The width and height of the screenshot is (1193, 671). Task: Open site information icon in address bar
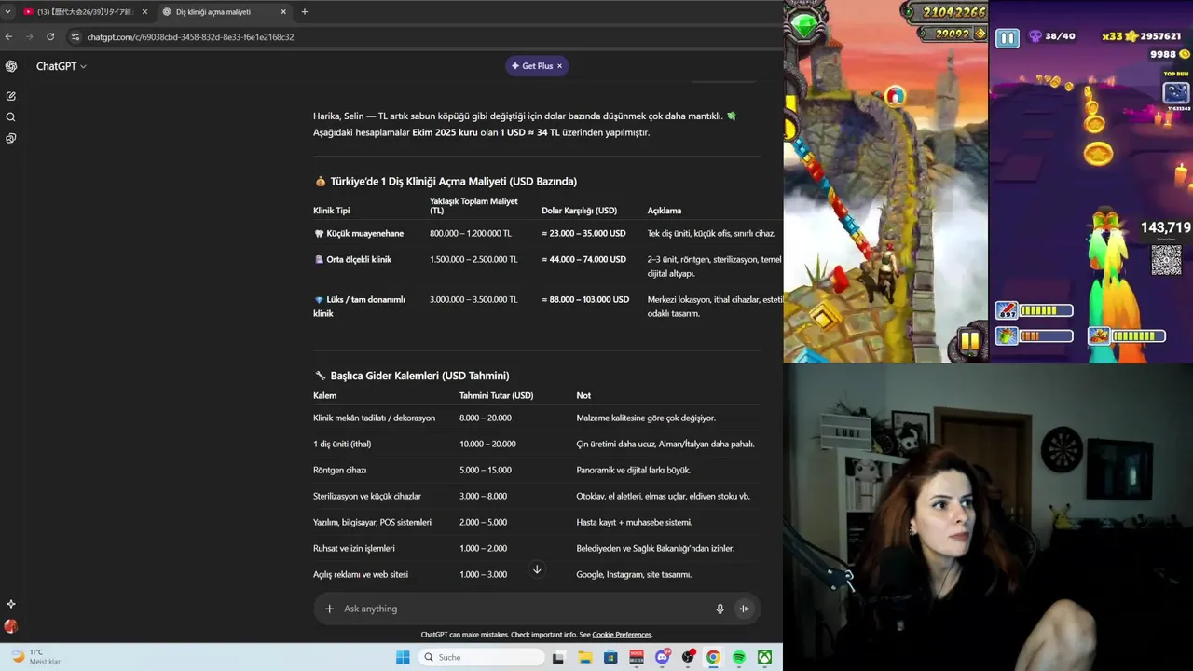point(75,37)
